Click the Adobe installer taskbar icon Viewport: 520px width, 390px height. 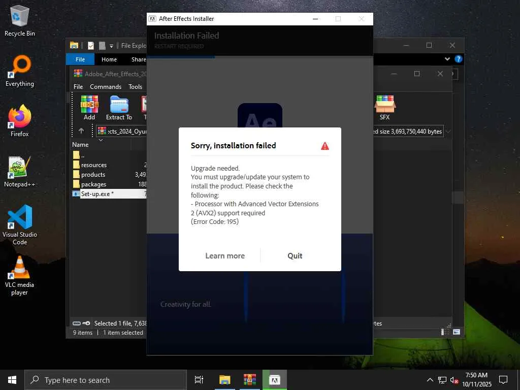point(274,380)
